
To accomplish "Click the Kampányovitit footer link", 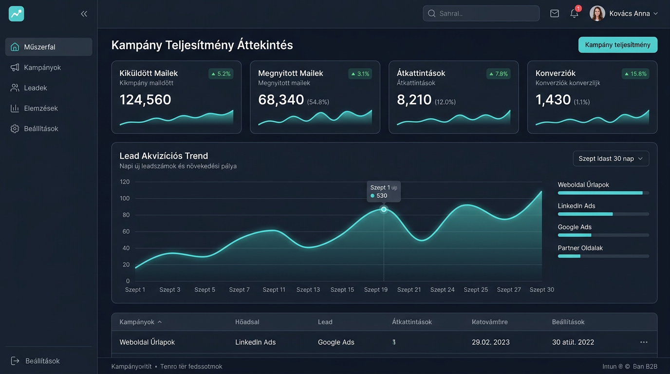I will 131,366.
